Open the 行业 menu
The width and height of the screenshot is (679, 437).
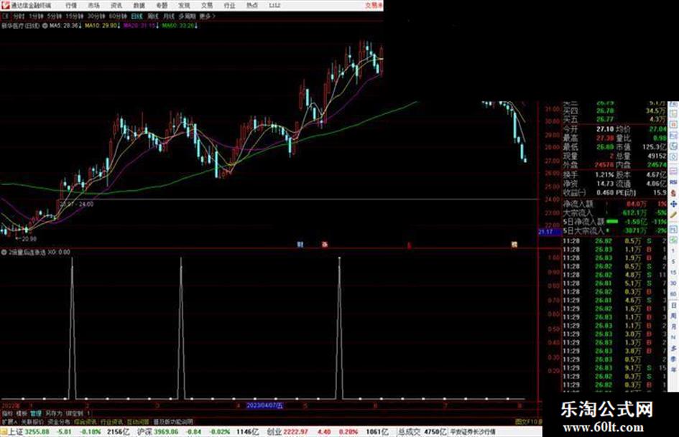(229, 6)
